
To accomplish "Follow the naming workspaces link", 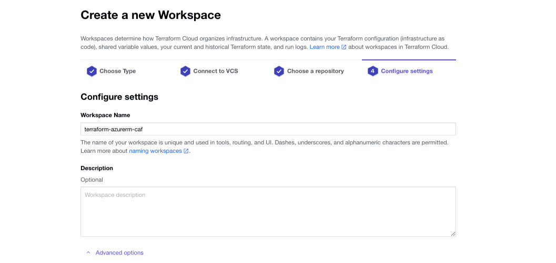I will click(x=155, y=151).
